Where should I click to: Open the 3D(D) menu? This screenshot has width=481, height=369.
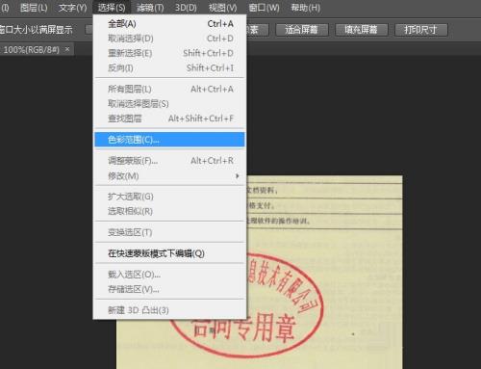tap(186, 8)
